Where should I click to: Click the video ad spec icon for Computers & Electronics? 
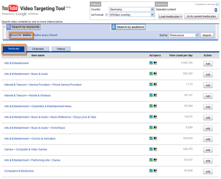tap(155, 171)
